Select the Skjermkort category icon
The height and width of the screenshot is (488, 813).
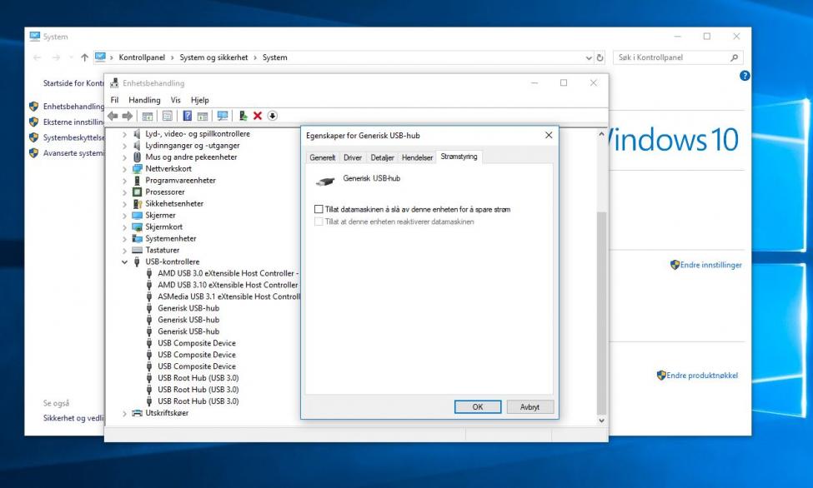point(137,227)
